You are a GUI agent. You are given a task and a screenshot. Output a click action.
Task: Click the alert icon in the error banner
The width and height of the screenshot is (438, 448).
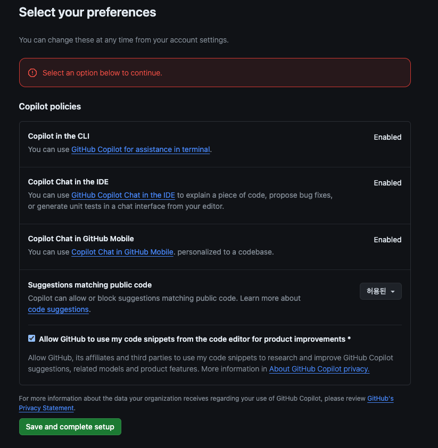32,73
